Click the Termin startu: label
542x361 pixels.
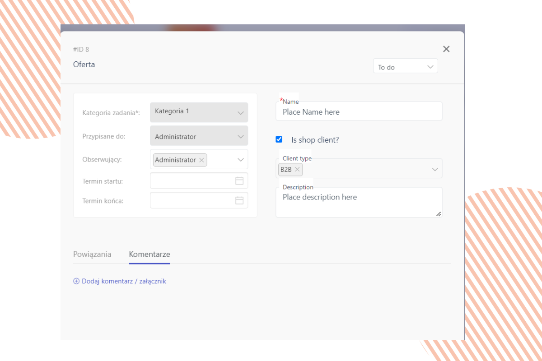click(x=103, y=181)
